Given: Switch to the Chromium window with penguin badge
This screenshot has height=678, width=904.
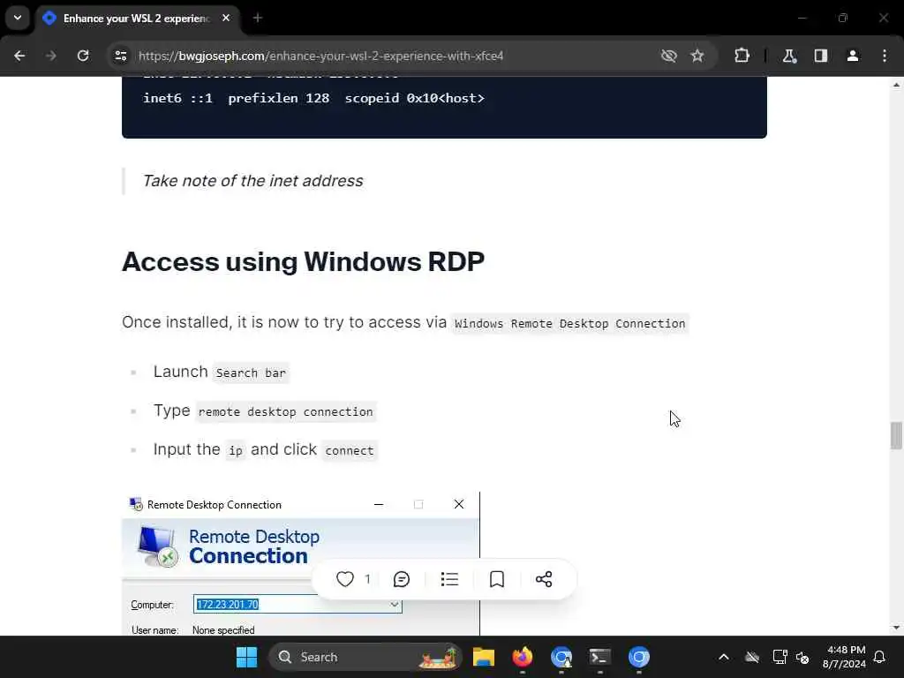Looking at the screenshot, I should point(561,657).
